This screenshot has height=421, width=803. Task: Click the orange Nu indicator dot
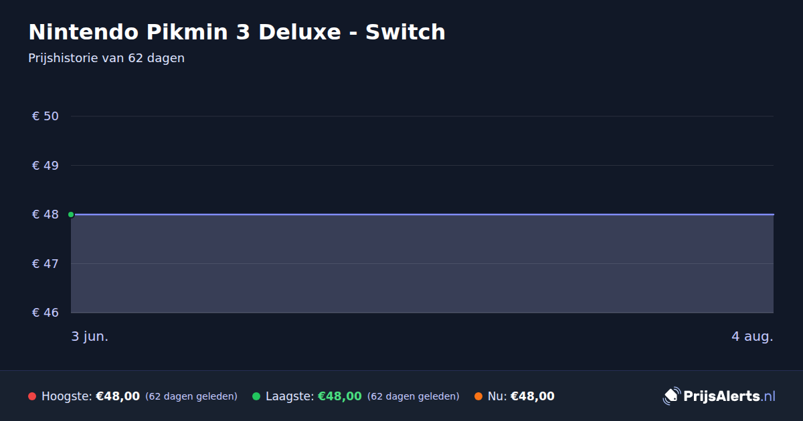coord(478,396)
